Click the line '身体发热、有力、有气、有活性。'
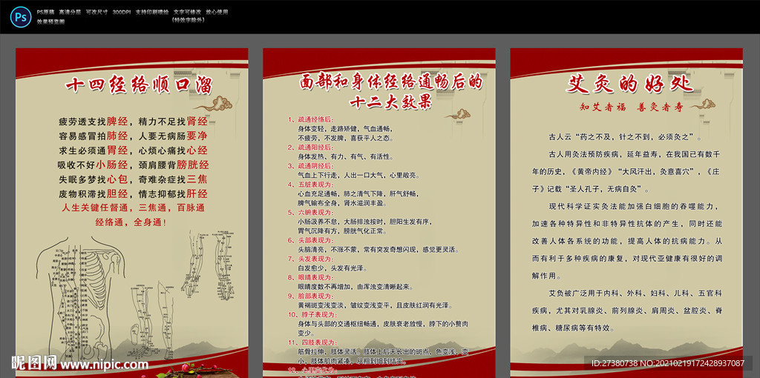Viewport: 760px width, 378px height. point(346,157)
